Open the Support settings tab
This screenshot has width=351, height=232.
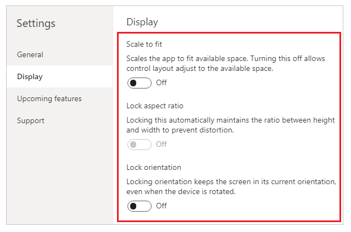(x=59, y=120)
